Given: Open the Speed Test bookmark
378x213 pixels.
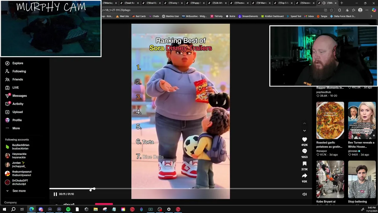Looking at the screenshot, I should (294, 16).
